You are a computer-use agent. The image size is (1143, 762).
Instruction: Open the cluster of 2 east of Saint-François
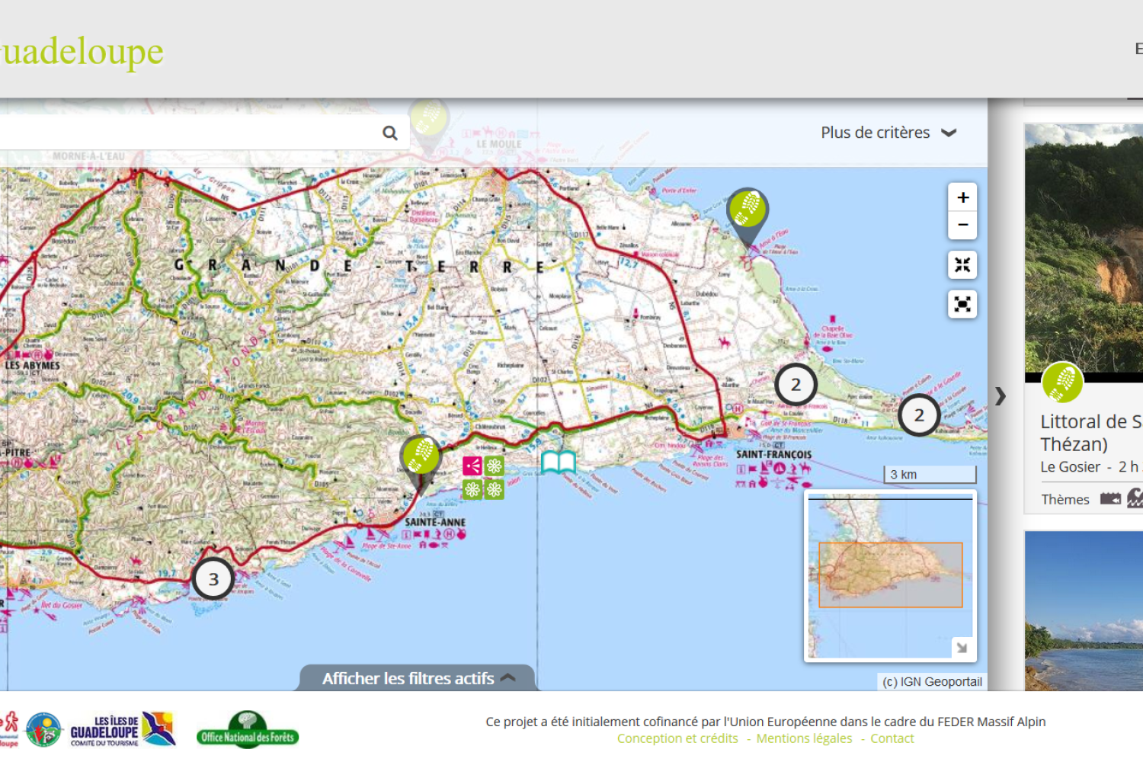pos(919,415)
